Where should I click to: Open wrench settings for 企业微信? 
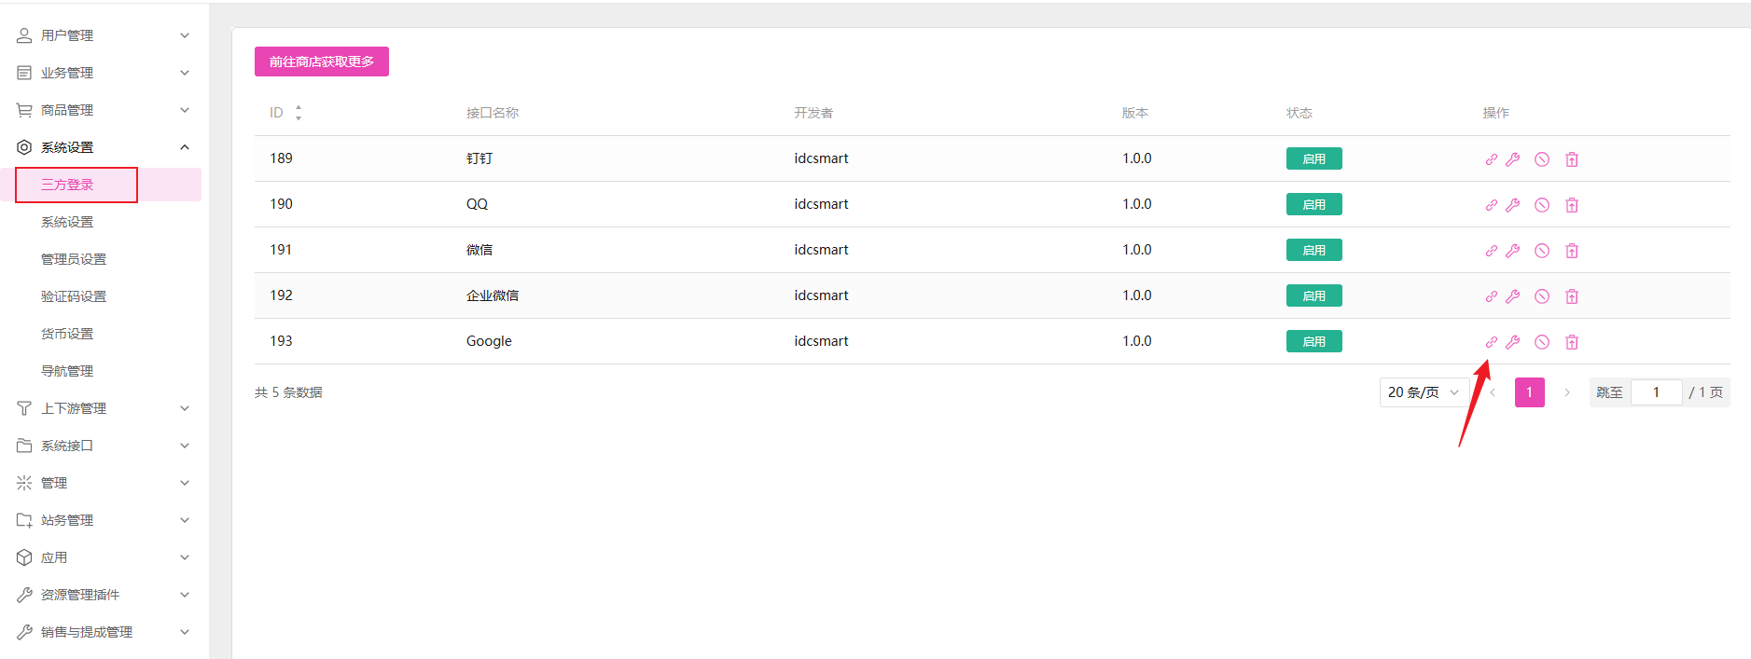pyautogui.click(x=1513, y=296)
